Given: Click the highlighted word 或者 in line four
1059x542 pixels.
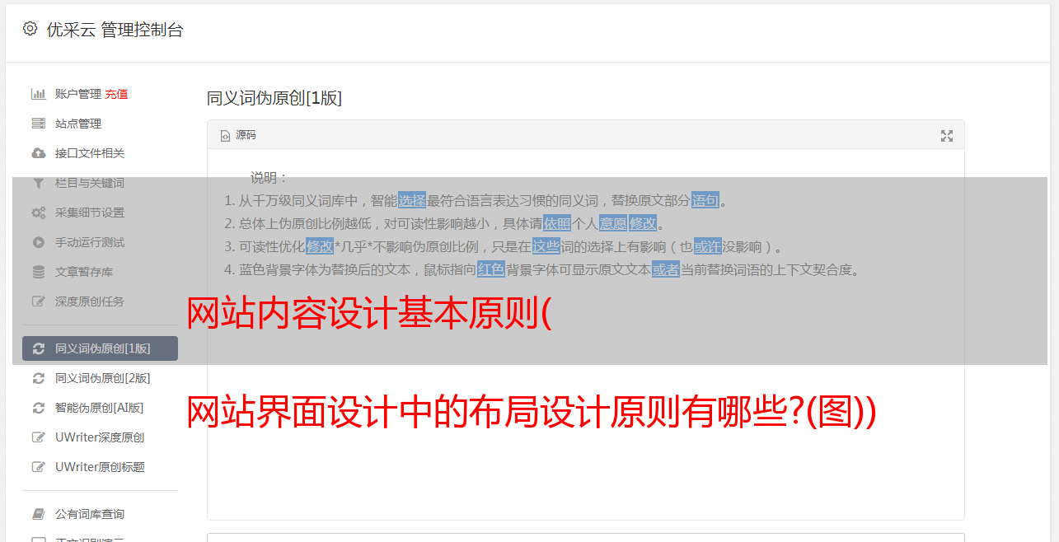Looking at the screenshot, I should [x=666, y=269].
